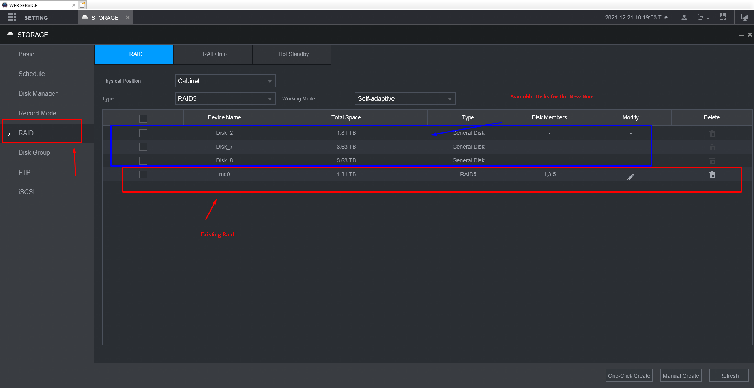Click the trash delete icon for md0

[712, 175]
